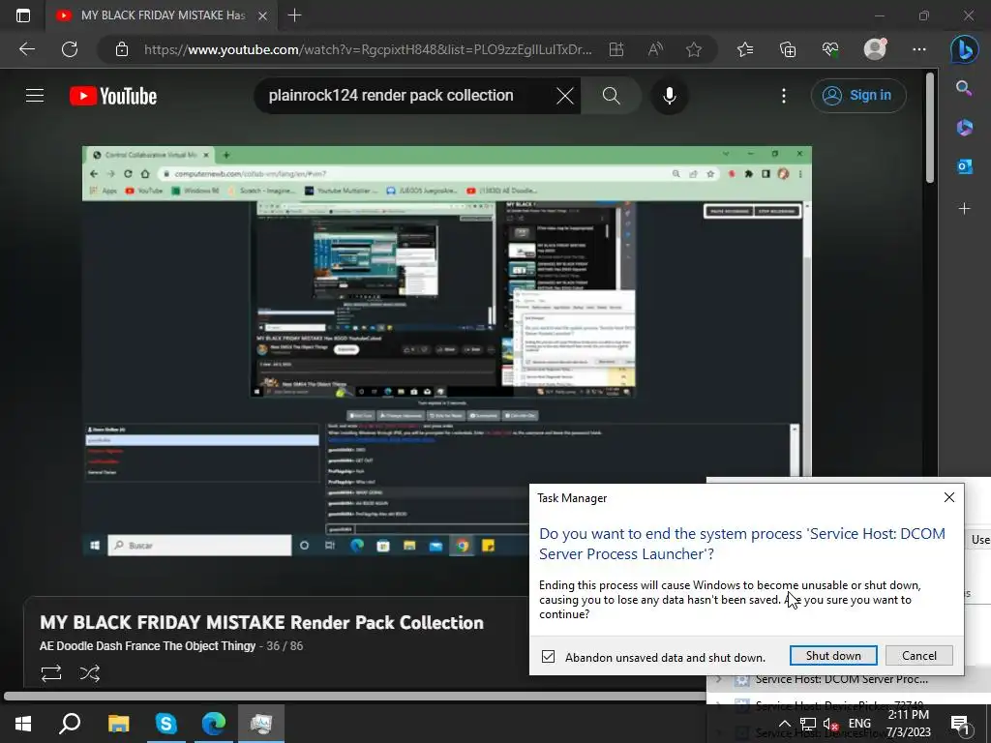Screen dimensions: 991x743
Task: Open Browser essentials heart icon
Action: pyautogui.click(x=830, y=49)
